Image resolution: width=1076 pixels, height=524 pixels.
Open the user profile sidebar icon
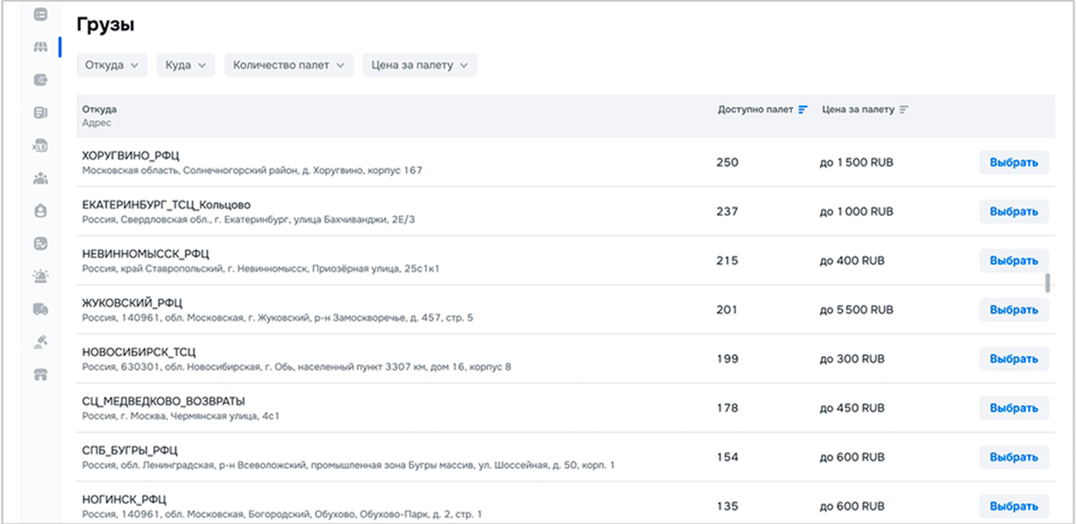click(x=40, y=211)
